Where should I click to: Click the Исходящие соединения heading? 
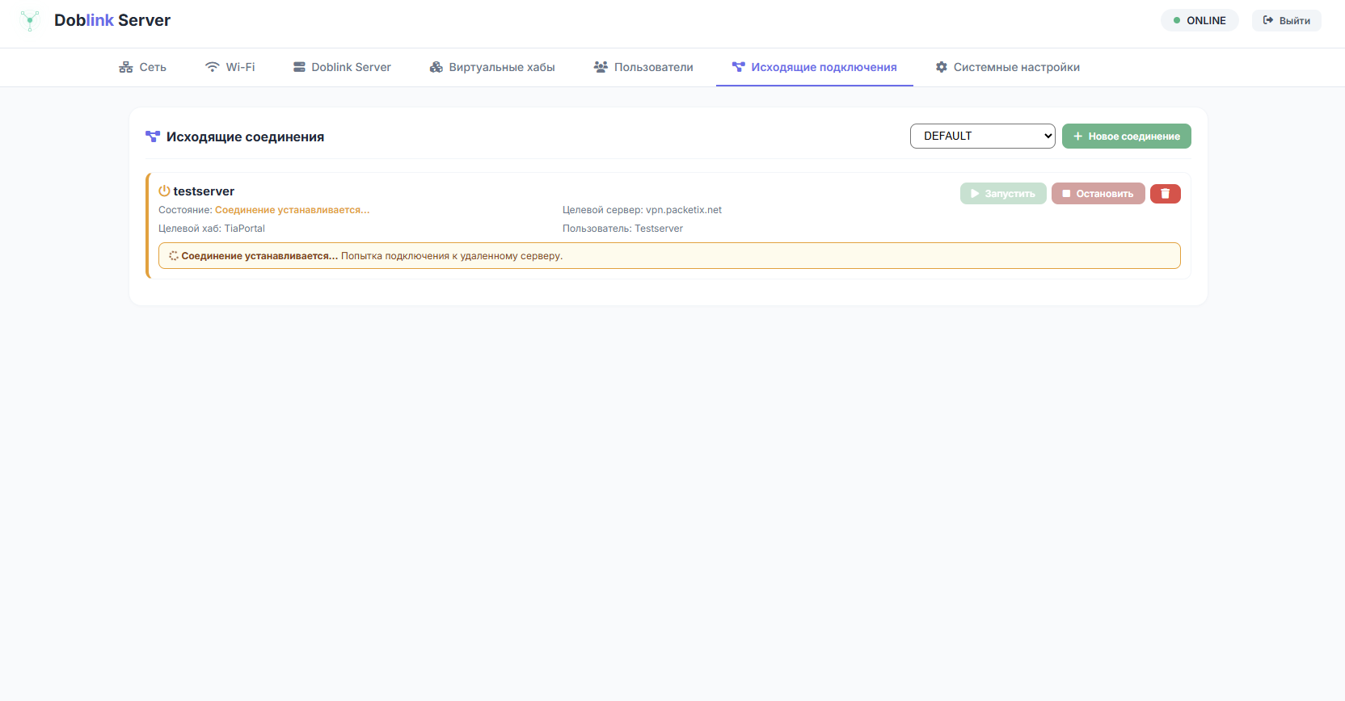[245, 137]
